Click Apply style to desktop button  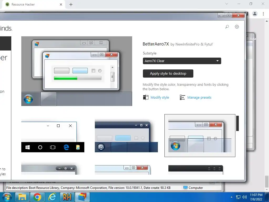(x=168, y=74)
